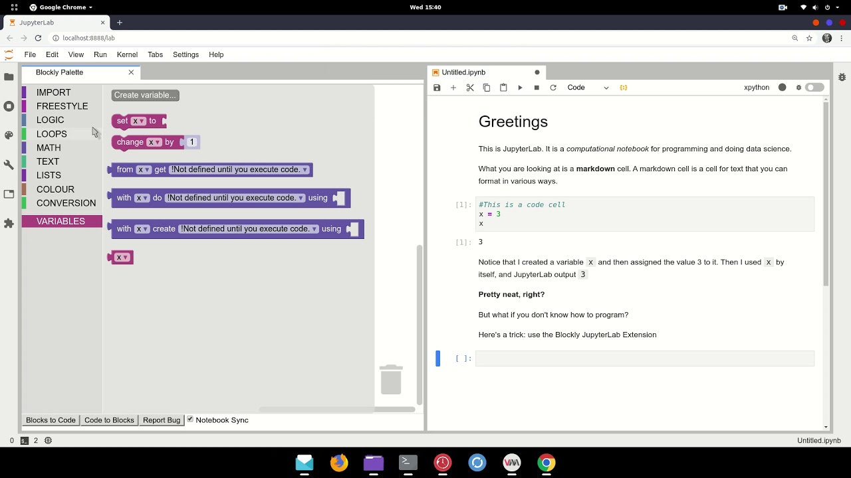The width and height of the screenshot is (851, 478).
Task: Click the gear icon beside the kernel status
Action: 798,88
